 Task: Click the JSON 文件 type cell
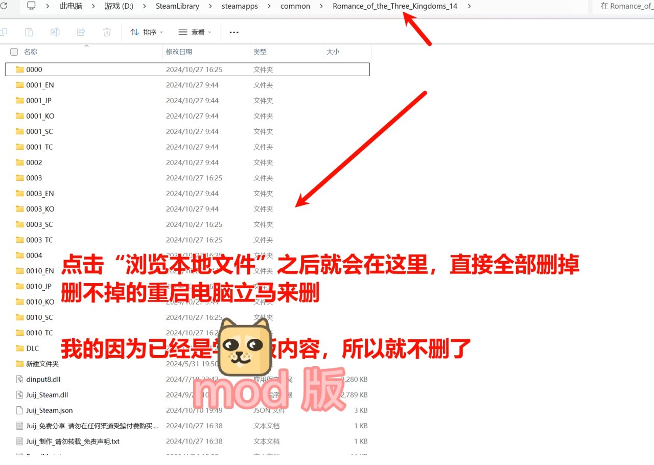269,410
